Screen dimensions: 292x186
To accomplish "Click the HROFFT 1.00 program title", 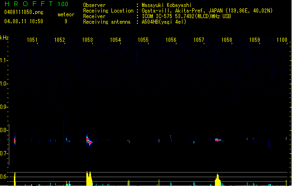I will pyautogui.click(x=37, y=4).
